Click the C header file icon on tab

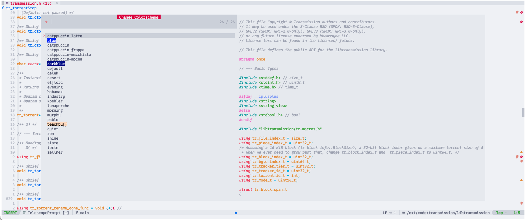point(7,3)
